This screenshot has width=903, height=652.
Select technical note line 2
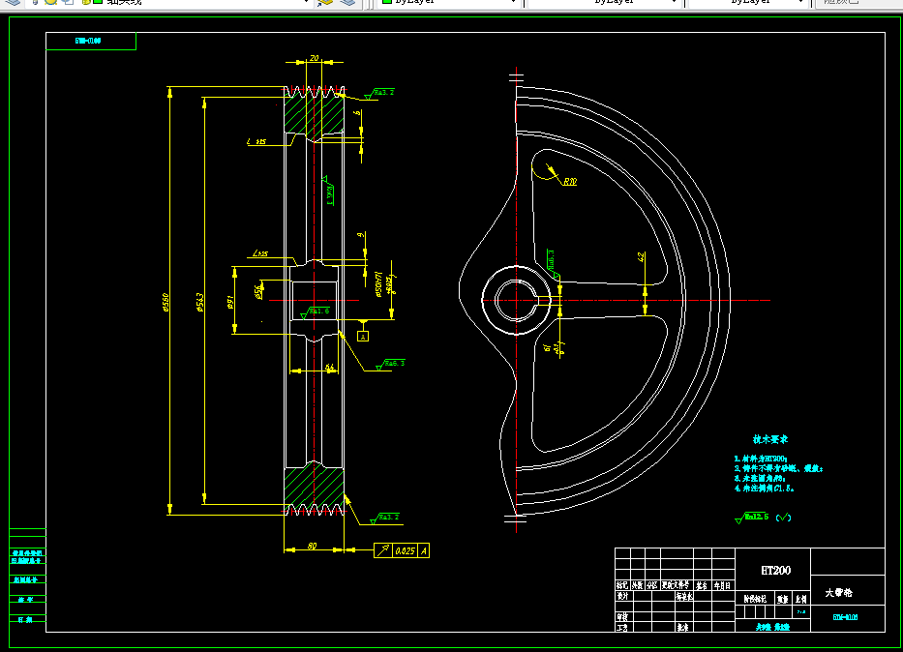pos(778,468)
